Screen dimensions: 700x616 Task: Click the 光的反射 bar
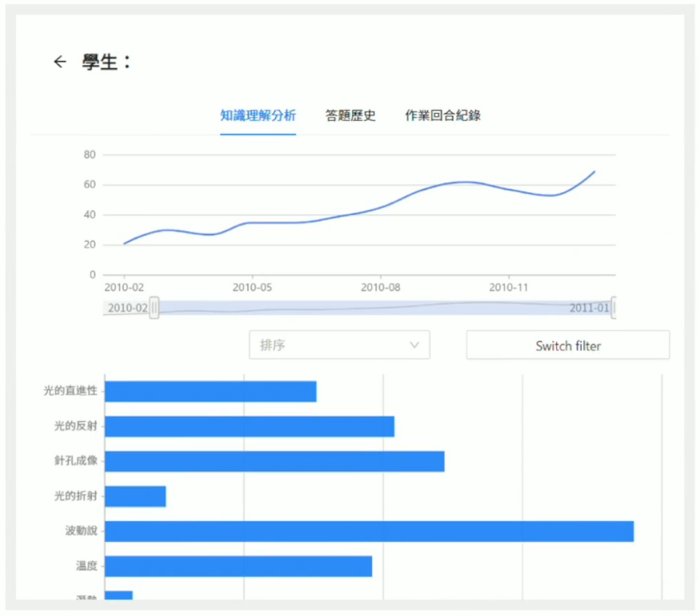click(249, 426)
